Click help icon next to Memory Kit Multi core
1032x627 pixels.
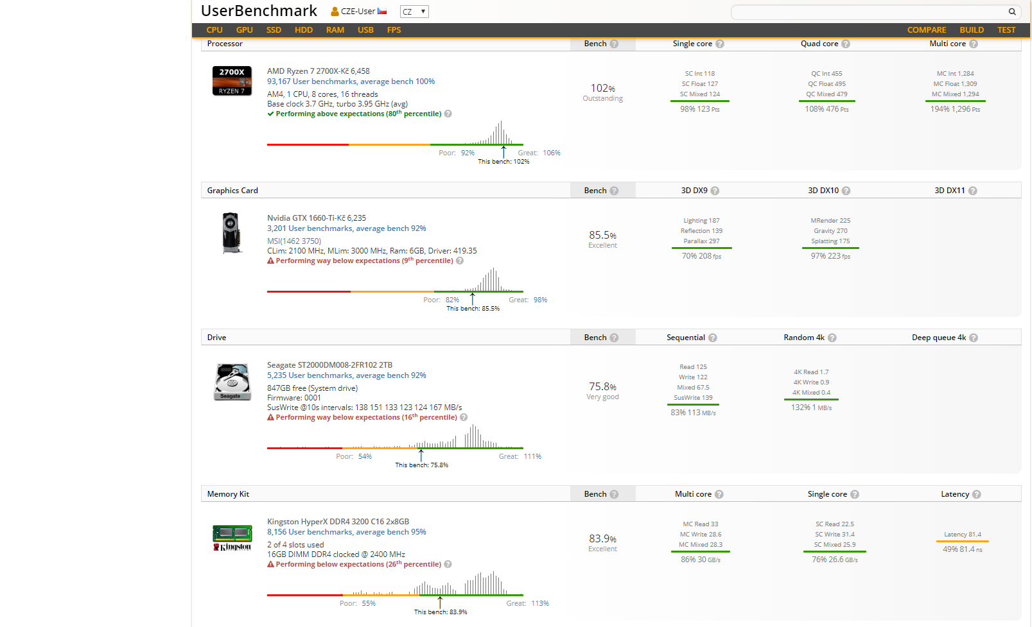(x=719, y=495)
